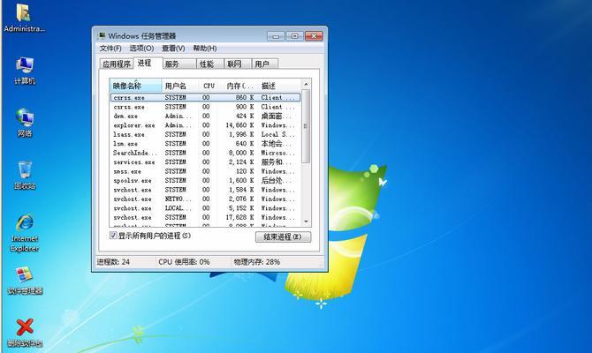Select the lsass.exe process row

coord(205,134)
